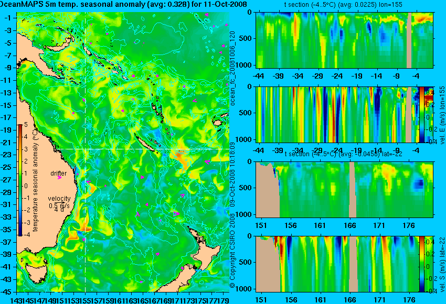446x304 pixels.
Task: Click the top temperature section plot at lon=155
Action: point(344,40)
